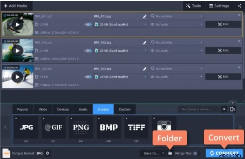
Task: Click the share icon at top right
Action: [239, 6]
